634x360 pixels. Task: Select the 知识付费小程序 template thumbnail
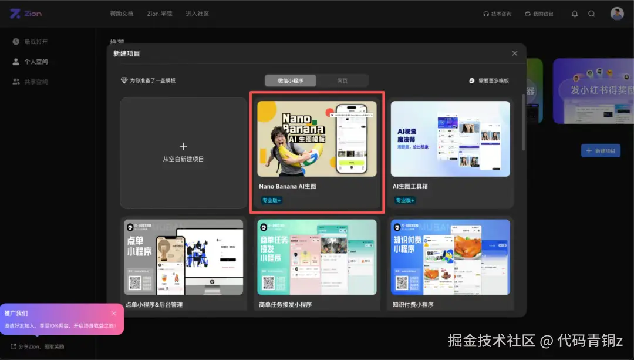(x=450, y=257)
